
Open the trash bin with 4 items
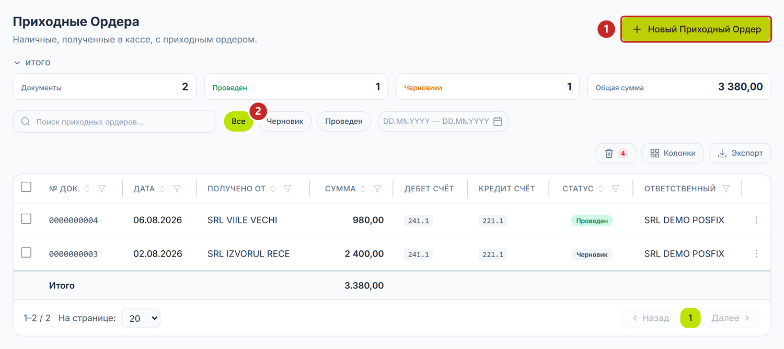(616, 153)
